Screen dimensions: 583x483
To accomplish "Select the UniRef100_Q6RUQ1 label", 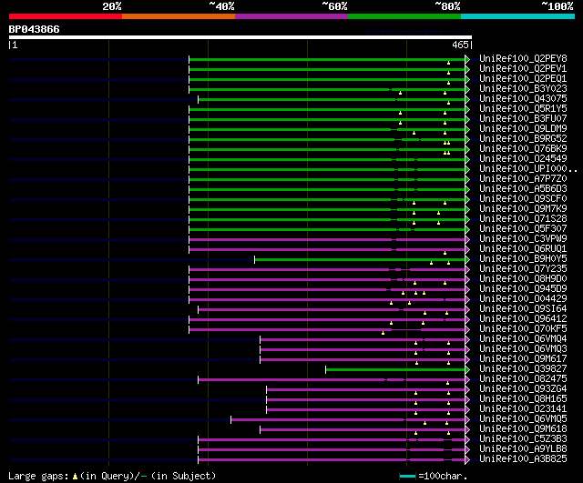I will pyautogui.click(x=523, y=249).
